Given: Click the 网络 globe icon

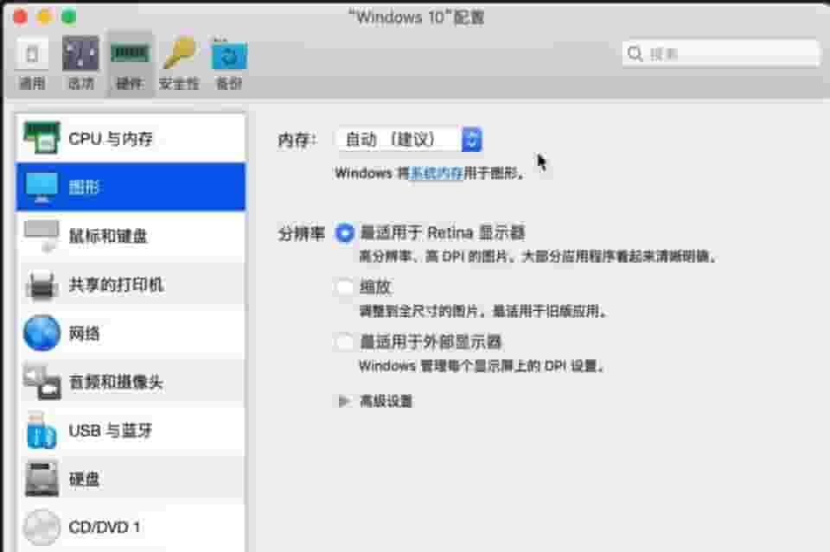Looking at the screenshot, I should (x=41, y=333).
